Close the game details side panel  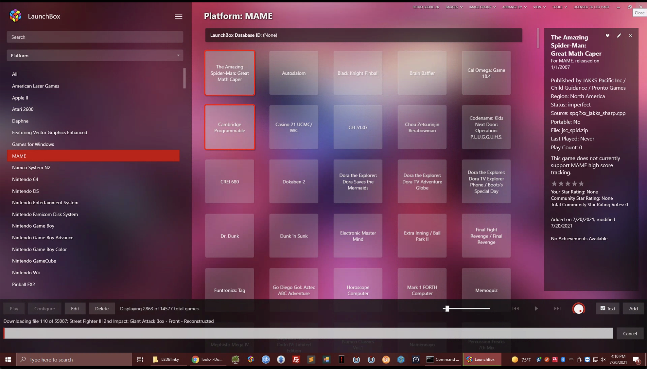click(x=631, y=36)
